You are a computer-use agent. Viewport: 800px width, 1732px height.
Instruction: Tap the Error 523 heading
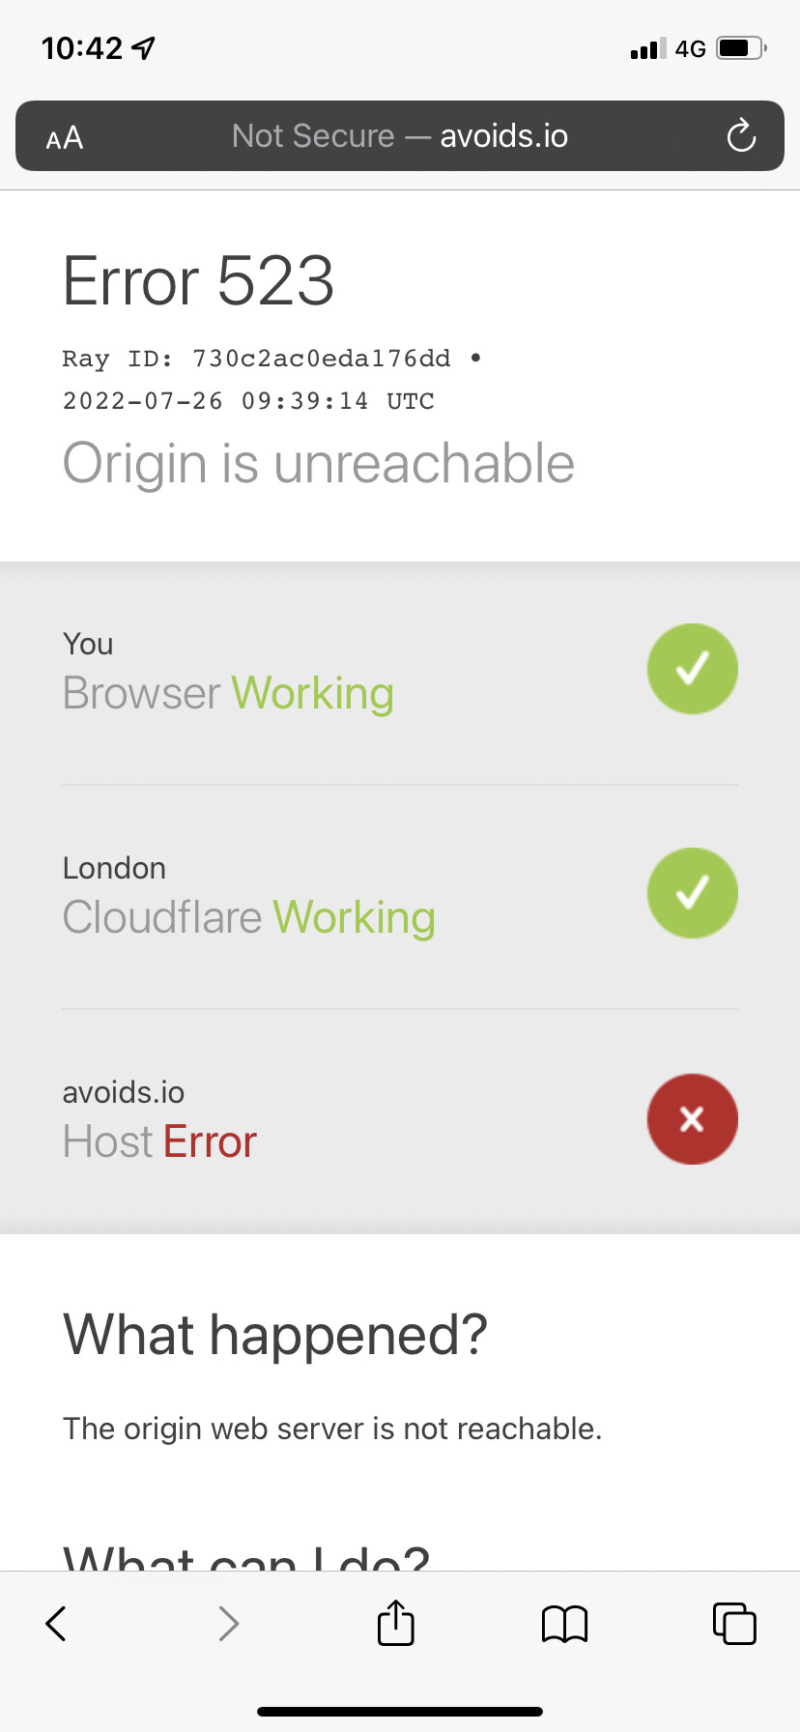coord(198,281)
